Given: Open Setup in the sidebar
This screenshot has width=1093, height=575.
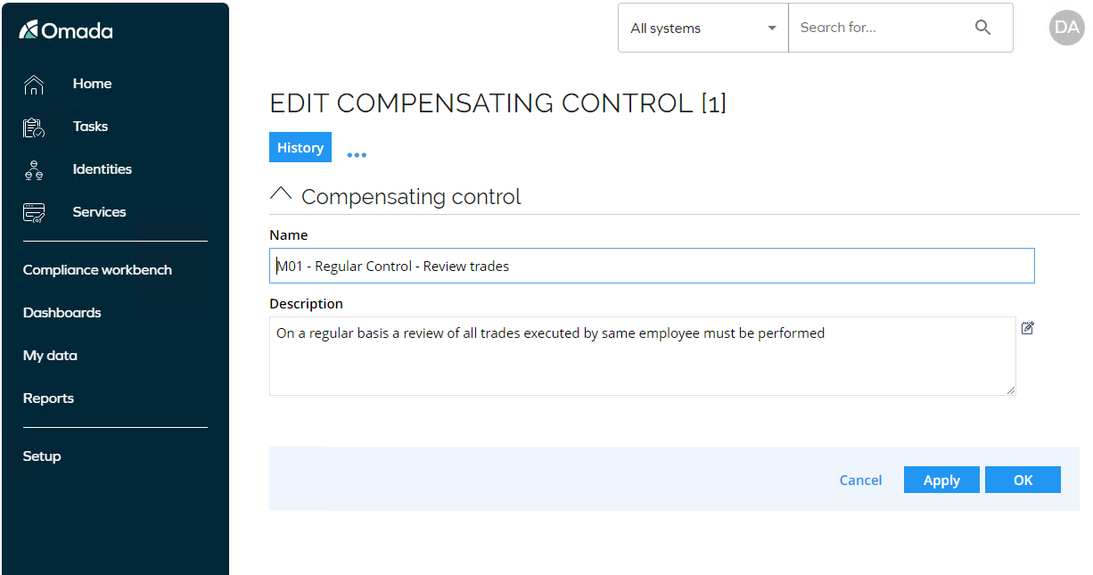Looking at the screenshot, I should (x=42, y=456).
